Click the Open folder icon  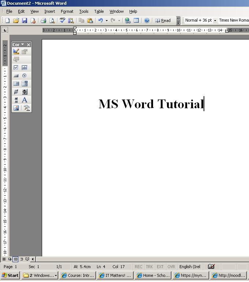click(x=16, y=20)
